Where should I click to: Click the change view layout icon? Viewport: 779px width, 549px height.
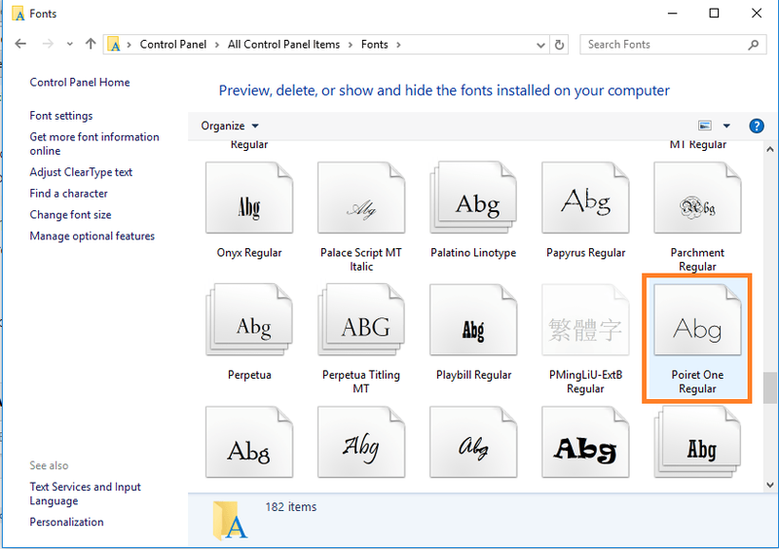(x=704, y=126)
